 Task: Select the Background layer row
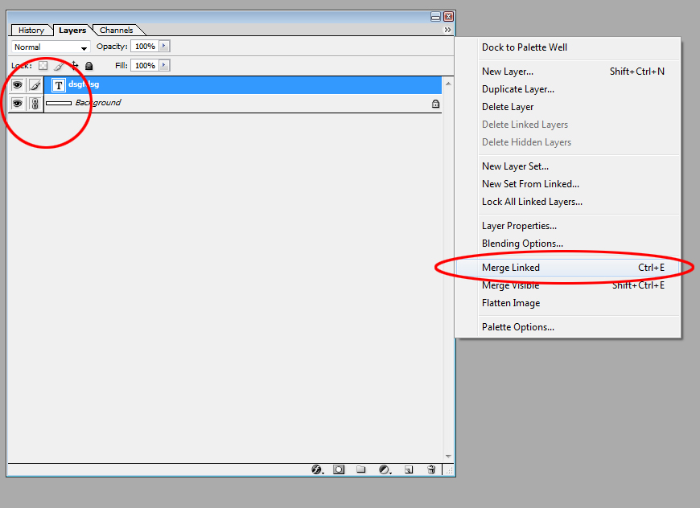pyautogui.click(x=241, y=103)
